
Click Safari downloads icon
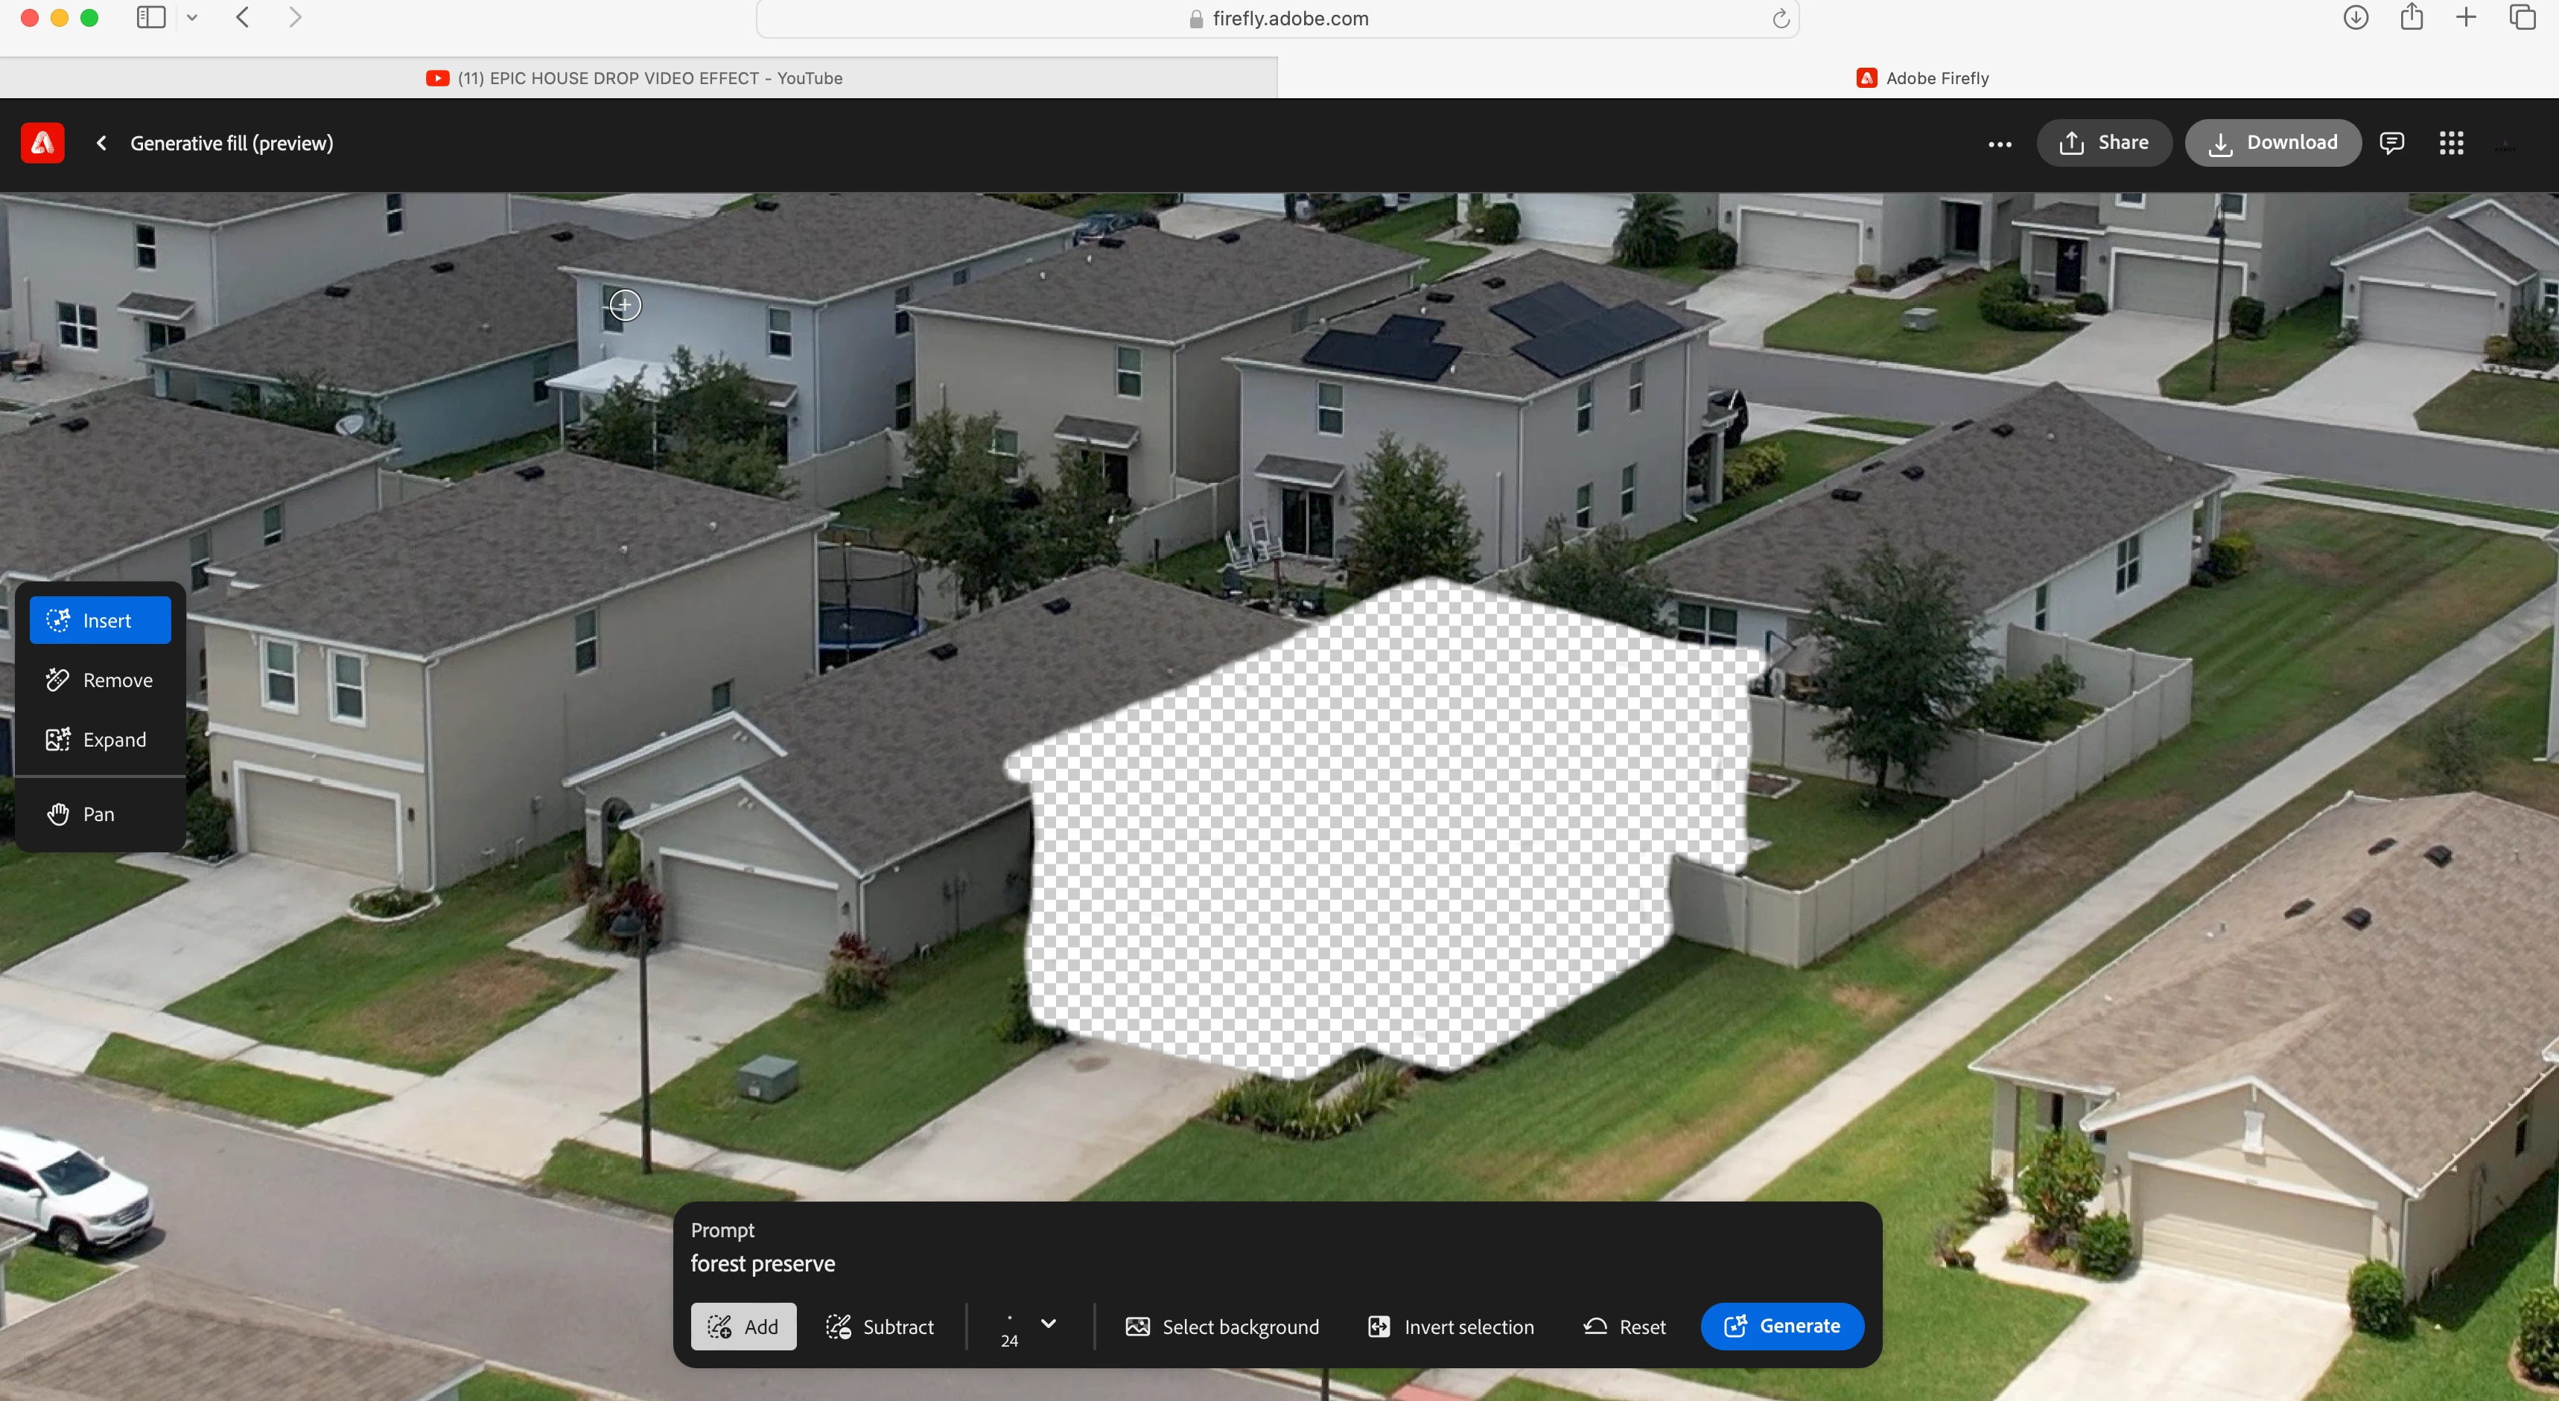[2356, 18]
